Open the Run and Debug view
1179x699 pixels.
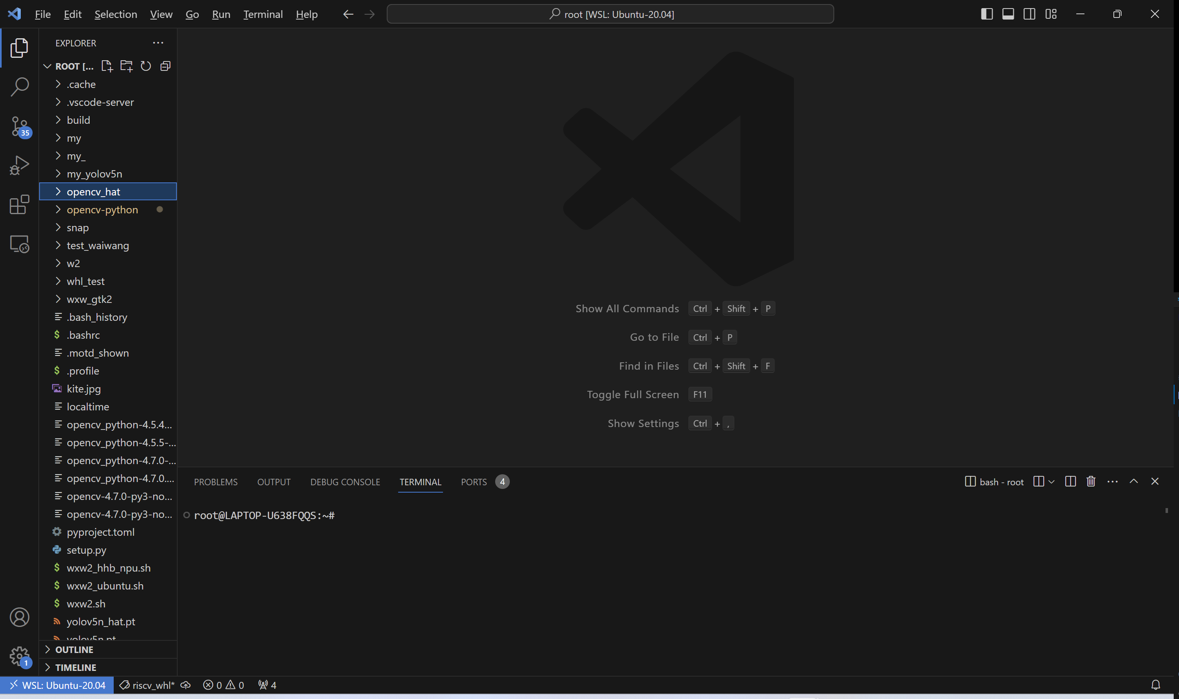[x=19, y=165]
